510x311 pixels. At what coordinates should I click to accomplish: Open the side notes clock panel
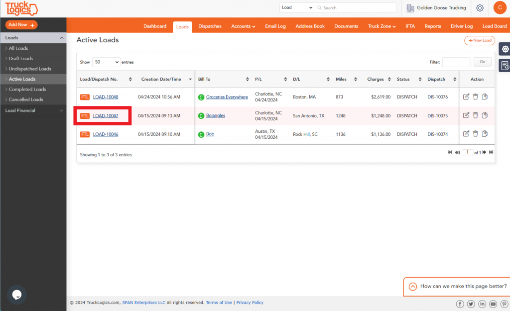[505, 65]
